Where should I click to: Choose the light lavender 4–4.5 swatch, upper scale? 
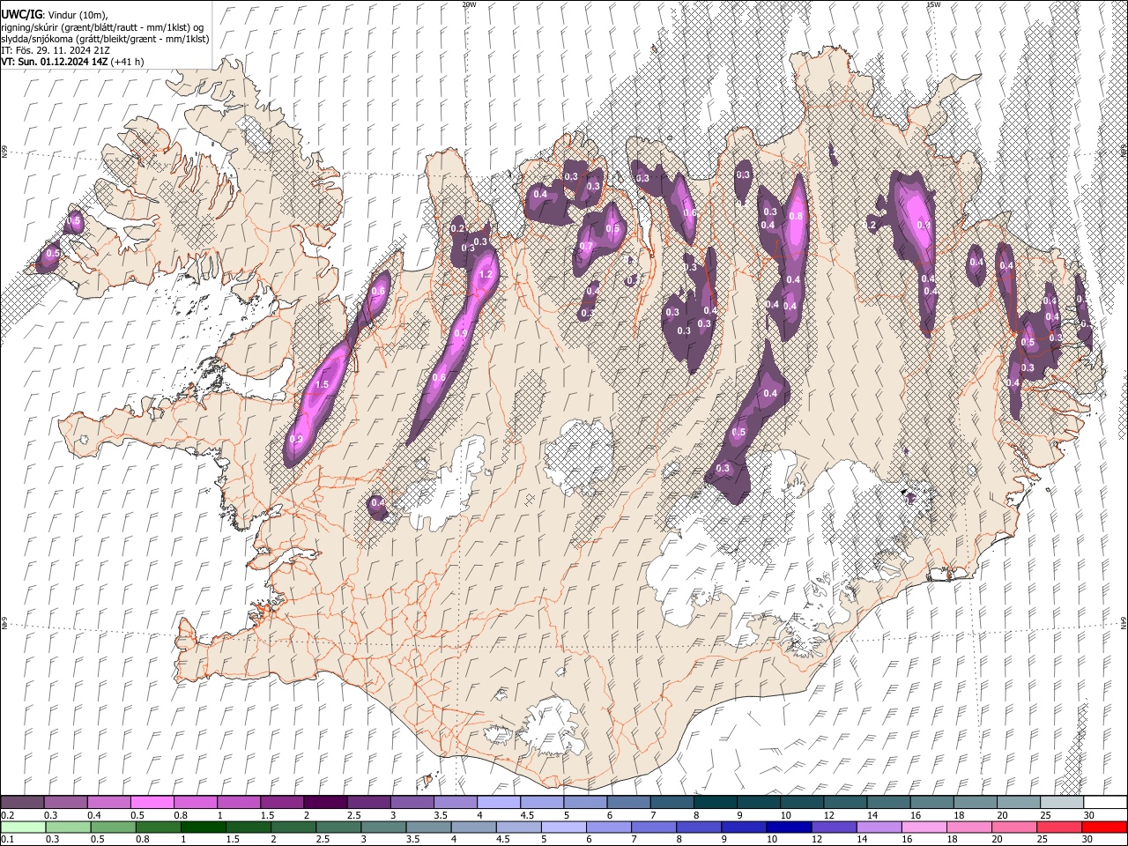tap(498, 803)
